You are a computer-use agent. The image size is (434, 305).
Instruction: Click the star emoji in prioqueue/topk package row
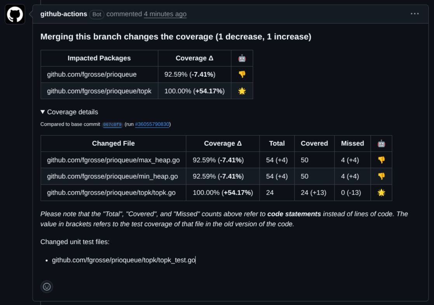tap(242, 91)
